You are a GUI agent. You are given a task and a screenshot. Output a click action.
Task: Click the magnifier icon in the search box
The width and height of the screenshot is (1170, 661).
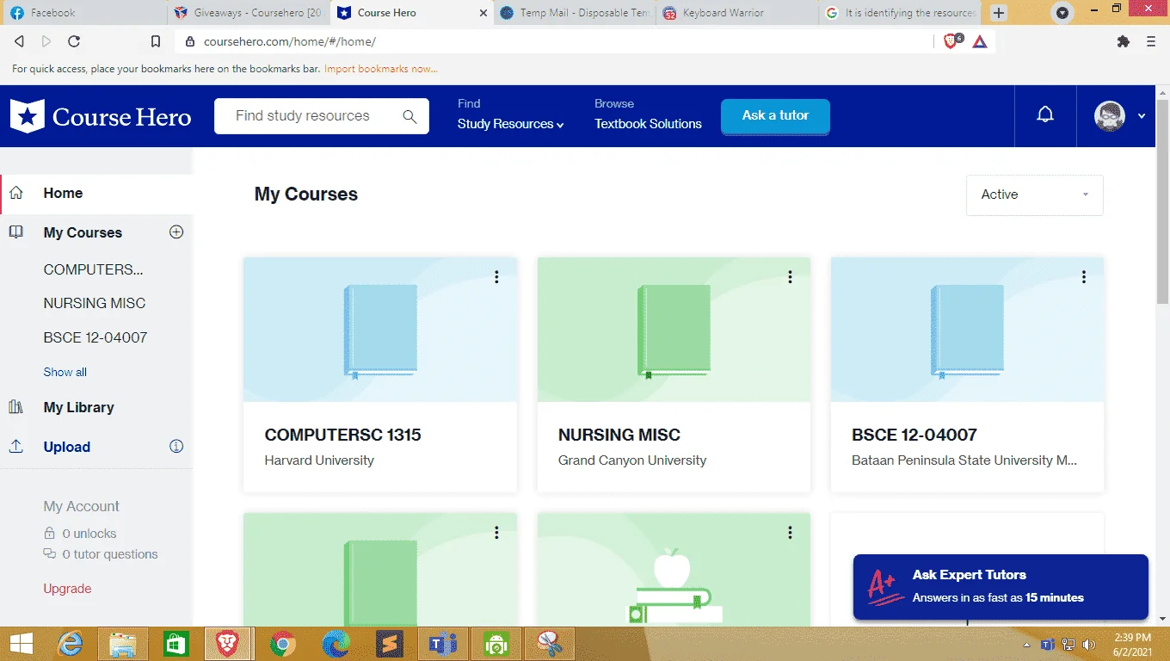tap(409, 117)
